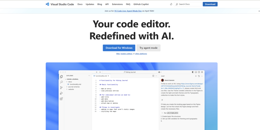The image size is (260, 130).
Task: Toggle the bottom panel layout icon
Action: click(x=196, y=72)
